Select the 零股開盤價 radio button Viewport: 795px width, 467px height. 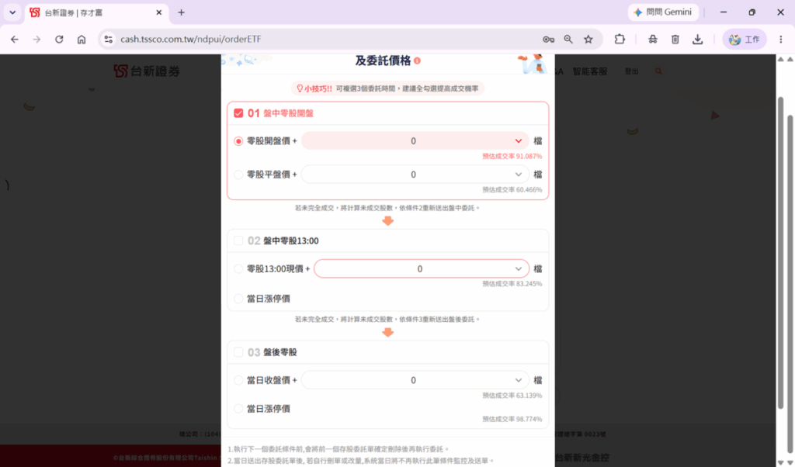coord(238,141)
